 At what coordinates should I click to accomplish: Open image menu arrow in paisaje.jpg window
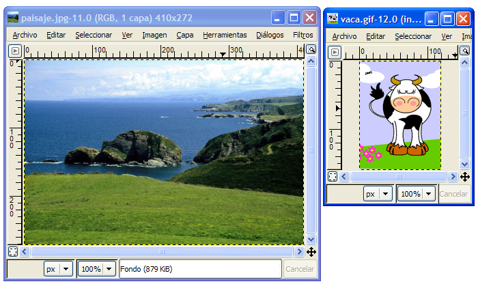coord(15,50)
